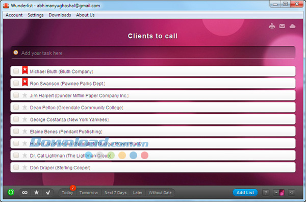Screen dimensions: 306x202
Task: Click the clock icon in the task field
Action: (x=16, y=53)
